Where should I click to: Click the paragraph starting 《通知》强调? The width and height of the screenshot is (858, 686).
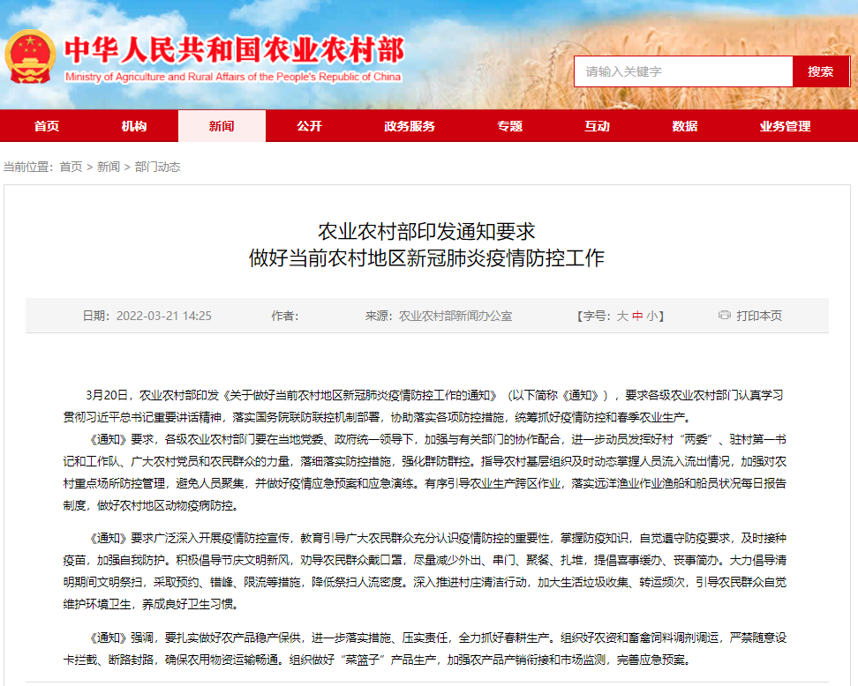tap(424, 649)
